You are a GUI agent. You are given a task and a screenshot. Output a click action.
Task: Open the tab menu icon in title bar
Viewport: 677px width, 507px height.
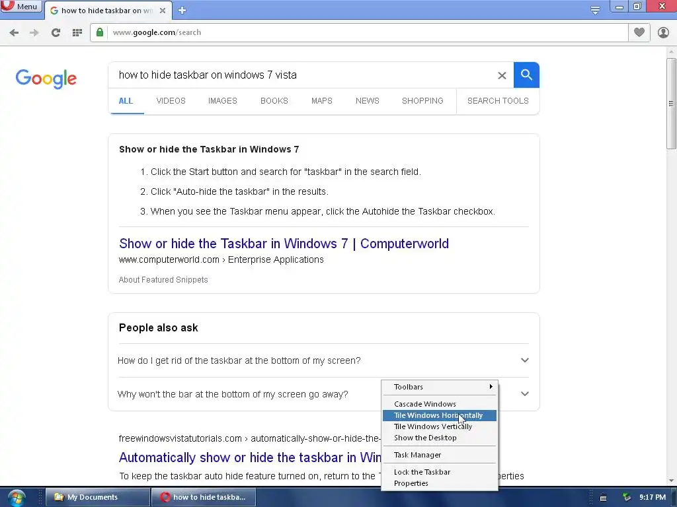(595, 11)
